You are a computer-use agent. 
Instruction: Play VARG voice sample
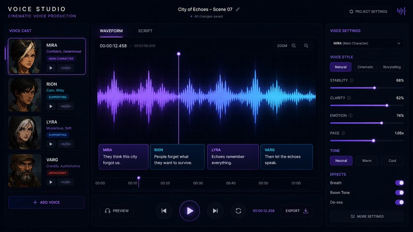[51, 182]
